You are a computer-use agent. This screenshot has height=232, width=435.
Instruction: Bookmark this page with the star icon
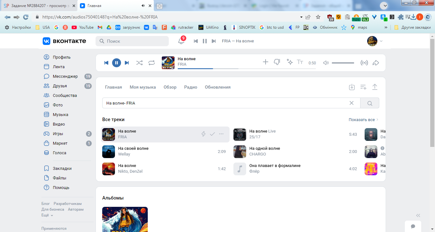click(318, 17)
